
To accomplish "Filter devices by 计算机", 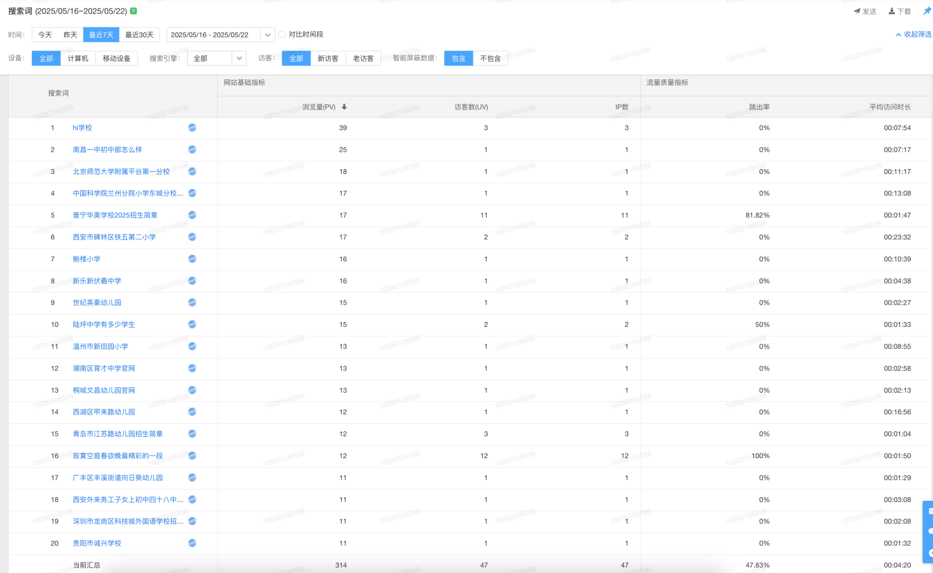I will click(x=78, y=58).
